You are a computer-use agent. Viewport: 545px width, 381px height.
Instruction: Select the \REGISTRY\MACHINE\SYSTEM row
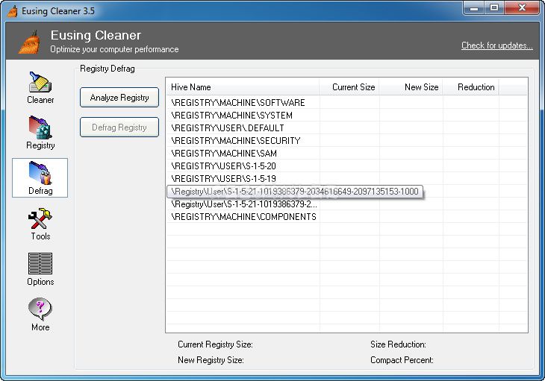point(346,116)
